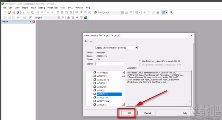Image resolution: width=222 pixels, height=120 pixels.
Task: Click Manage Run-Time Environment diamond icon
Action: (77, 18)
